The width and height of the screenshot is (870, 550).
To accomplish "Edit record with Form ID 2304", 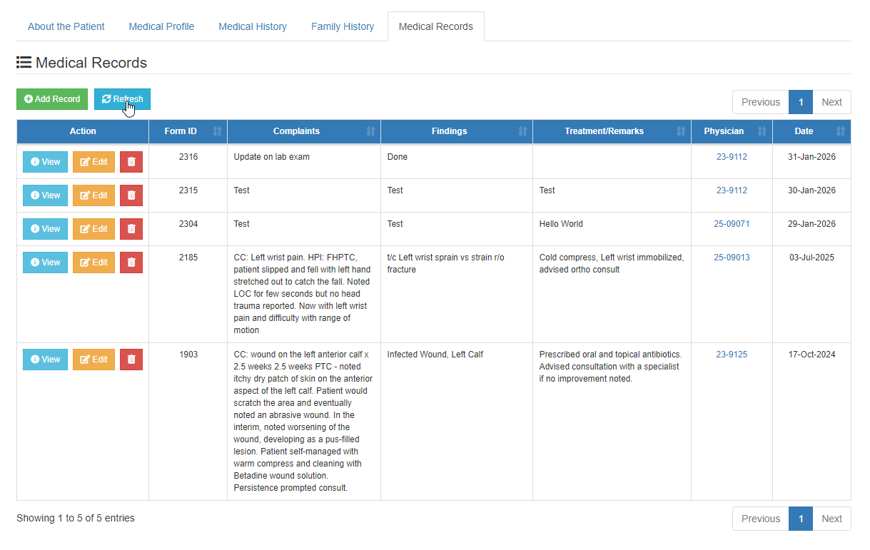I will tap(93, 229).
